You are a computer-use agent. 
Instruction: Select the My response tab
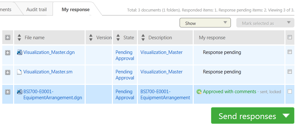(x=76, y=10)
